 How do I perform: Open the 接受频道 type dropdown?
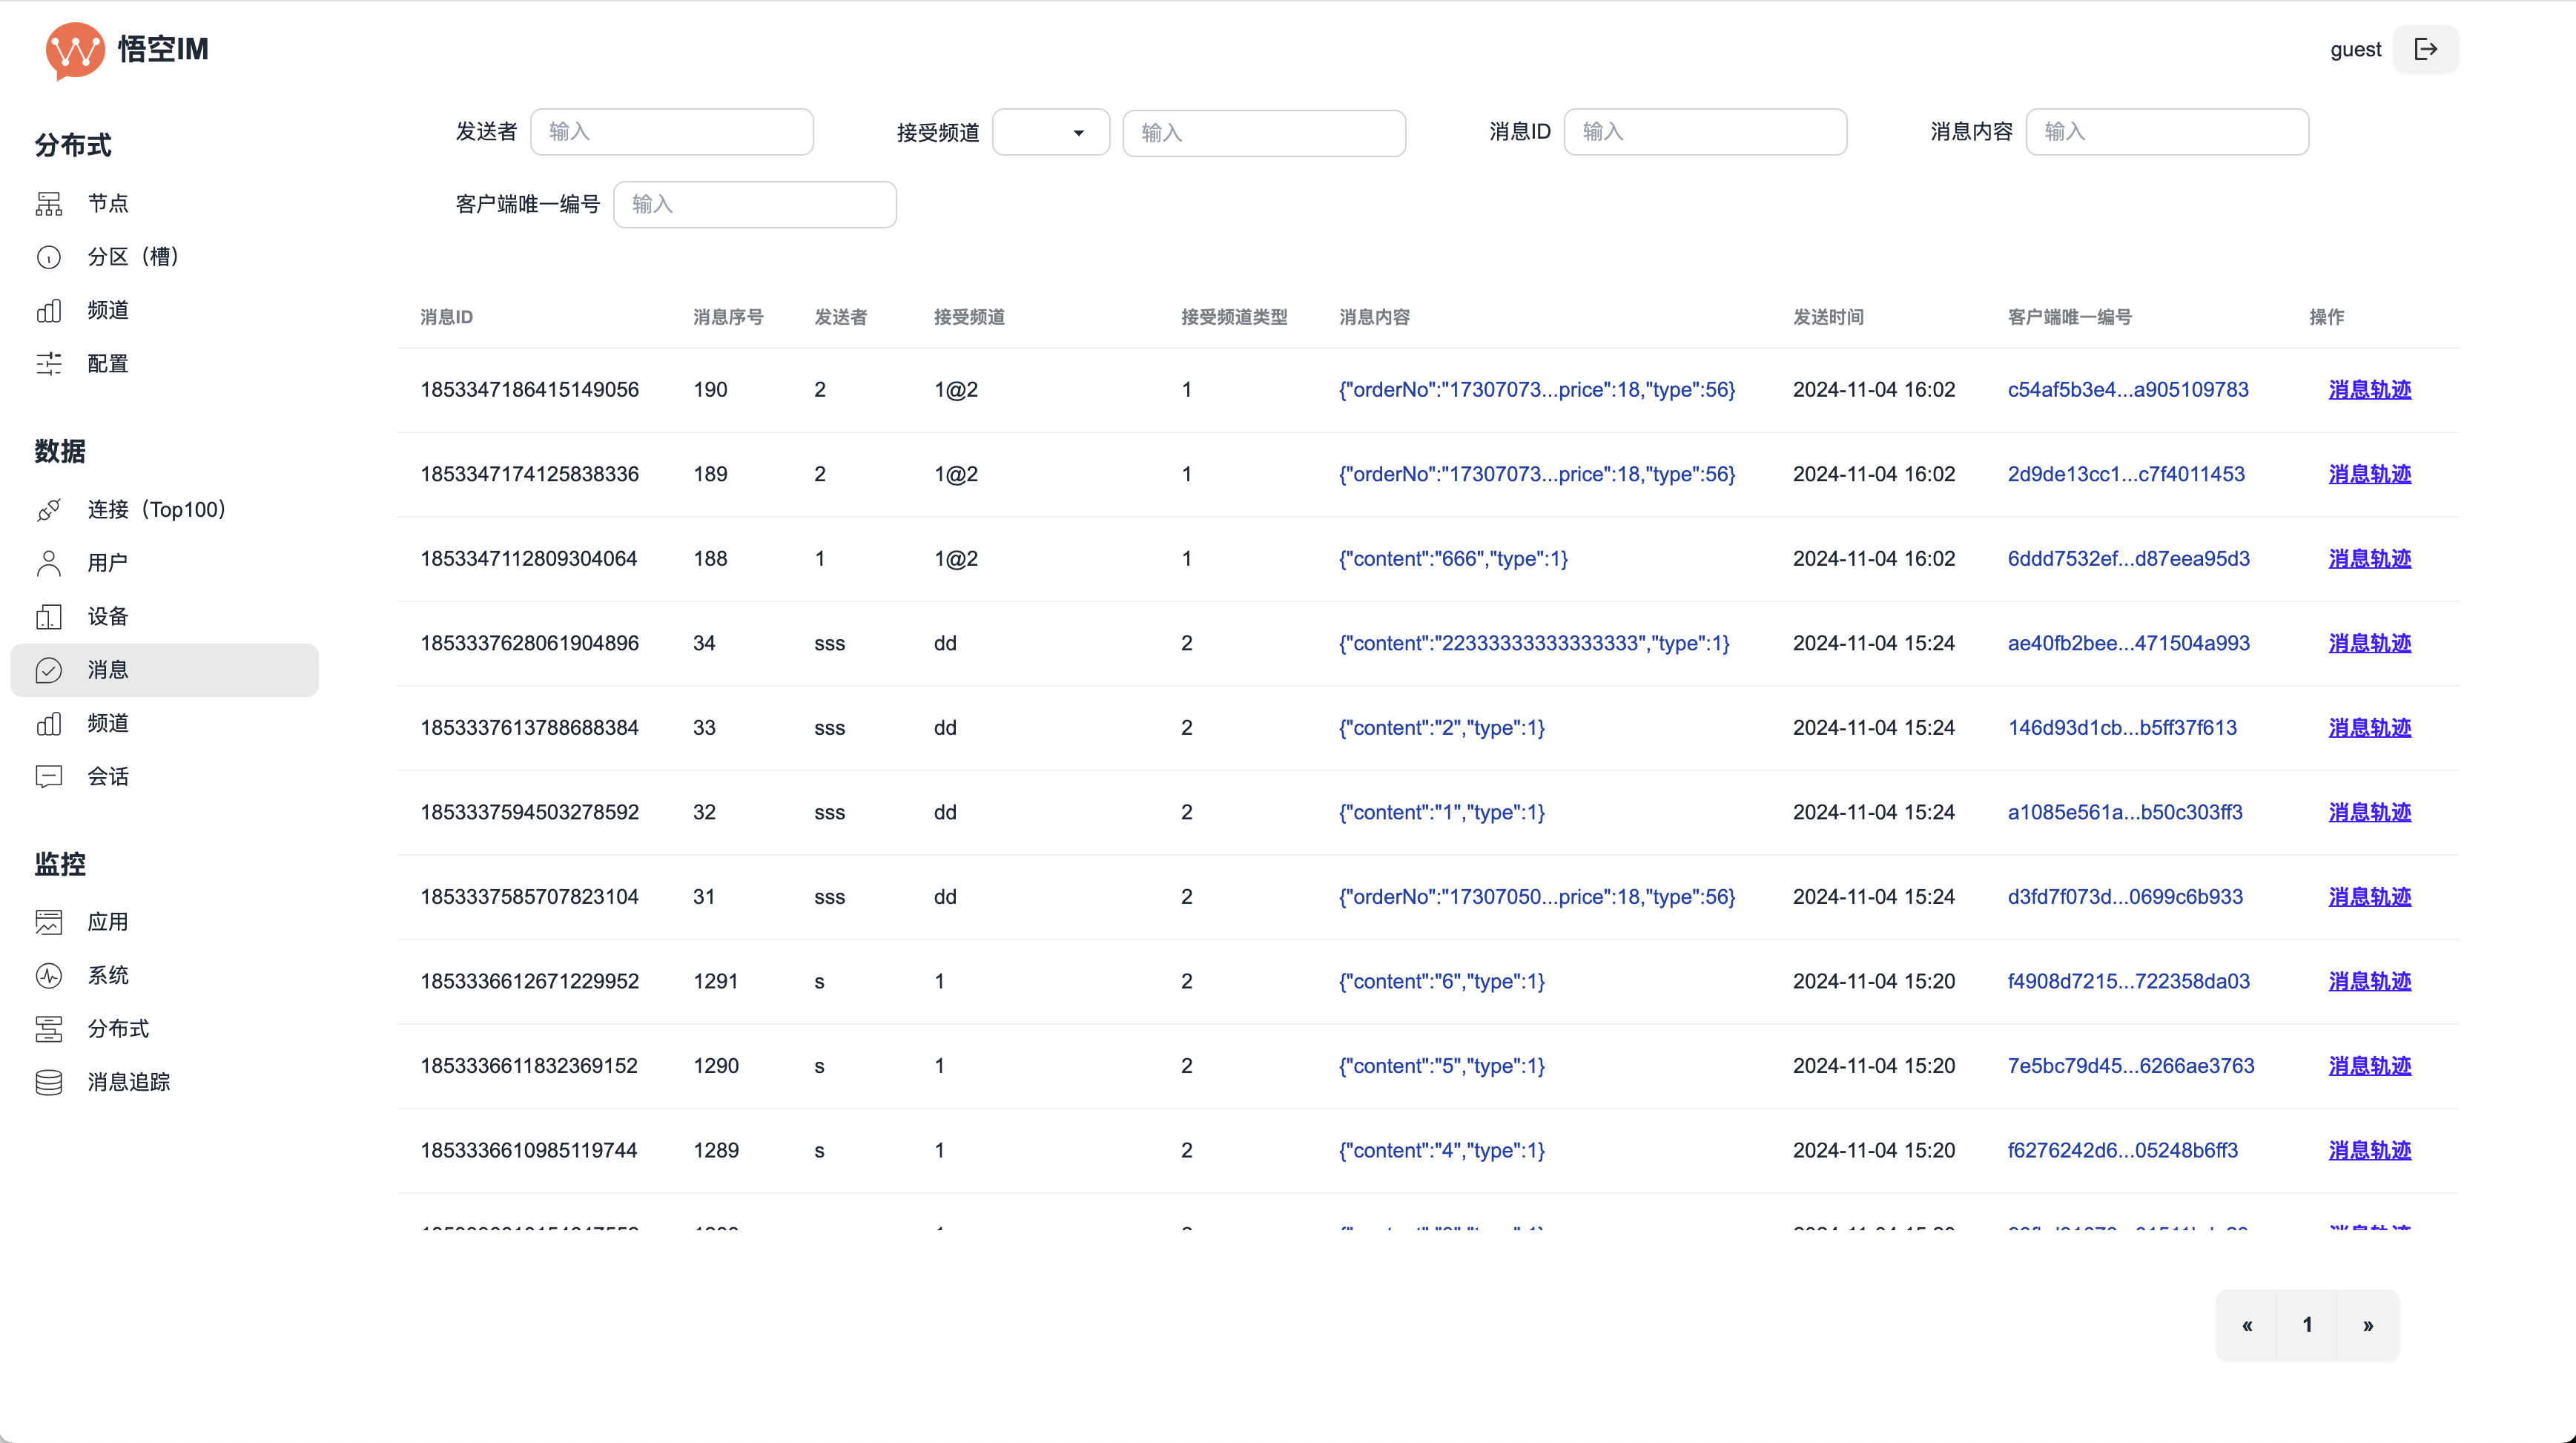1050,132
